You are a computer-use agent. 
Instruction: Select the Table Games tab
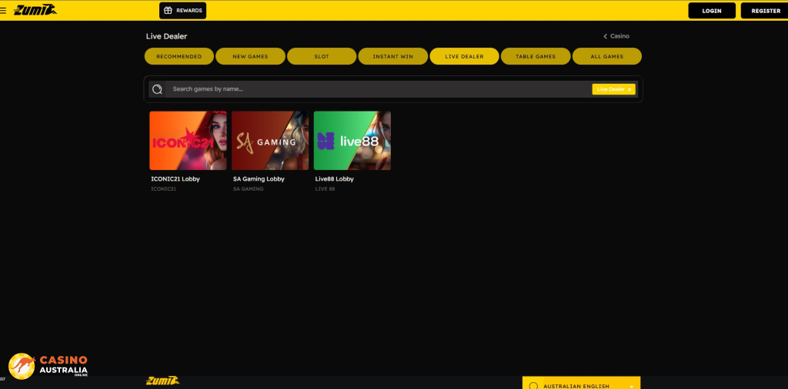pos(536,56)
